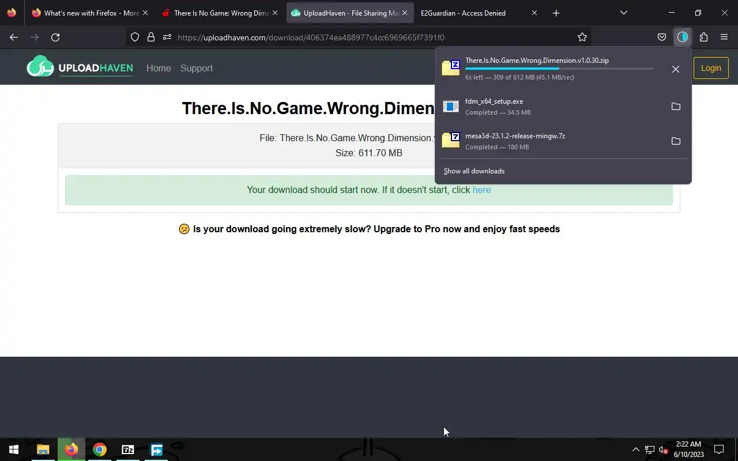The image size is (738, 461).
Task: Click the 'here' download link
Action: [x=482, y=190]
